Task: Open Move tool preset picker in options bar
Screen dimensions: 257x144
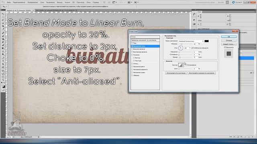Action: (6, 6)
